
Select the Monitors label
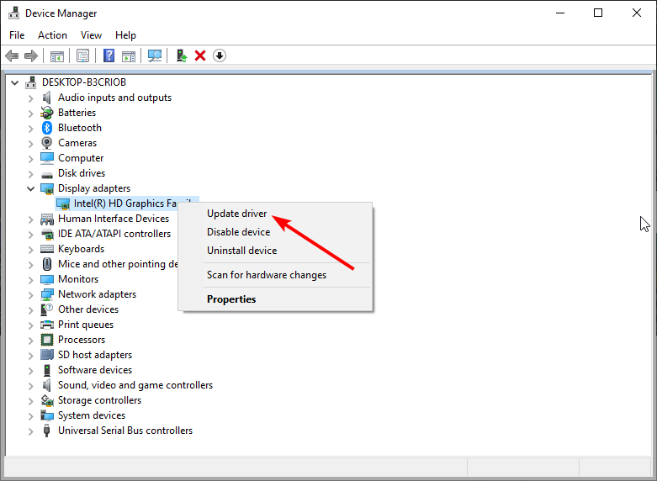[x=78, y=279]
